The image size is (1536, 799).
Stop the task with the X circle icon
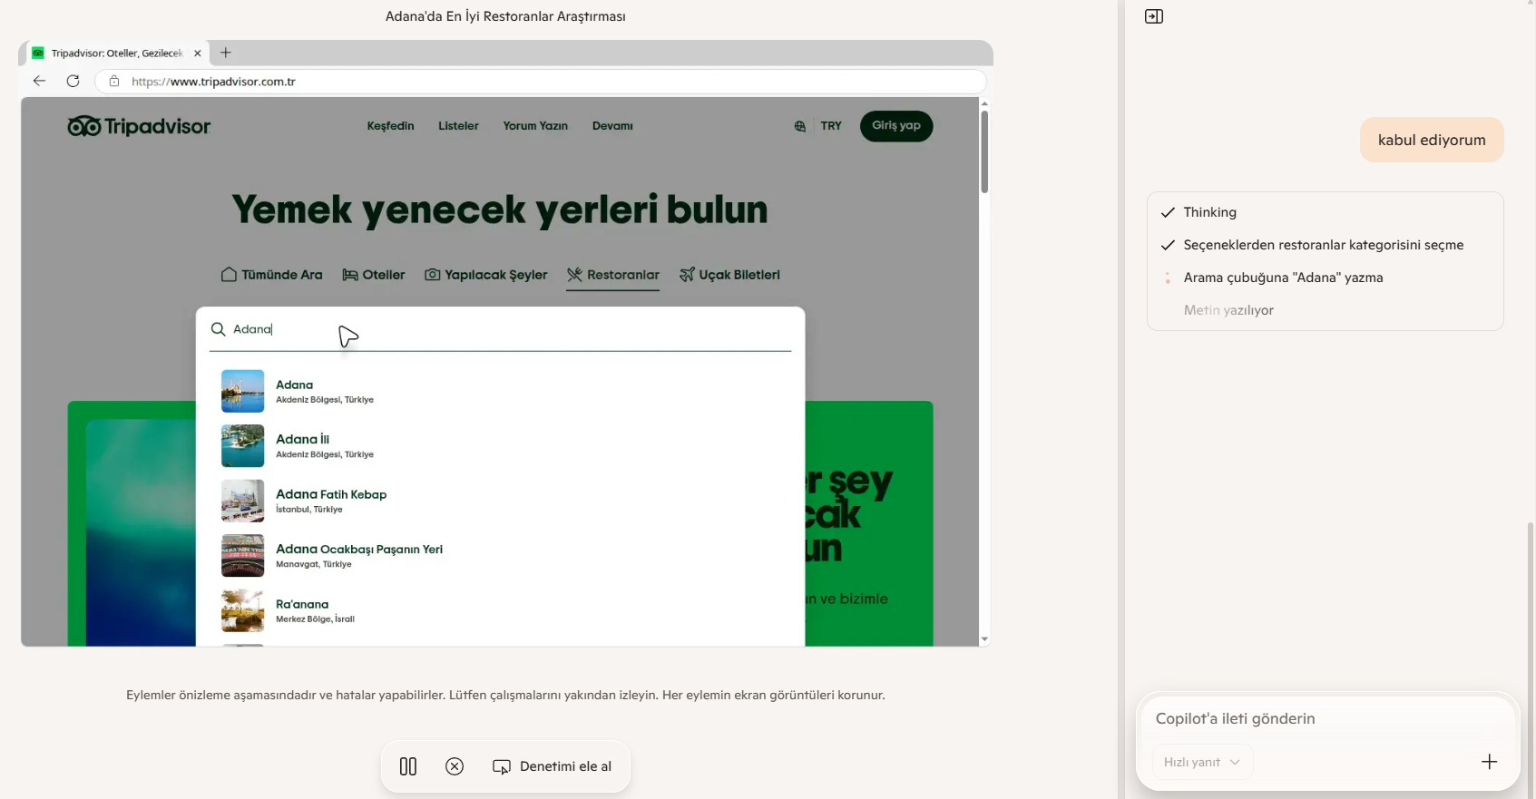pyautogui.click(x=455, y=766)
